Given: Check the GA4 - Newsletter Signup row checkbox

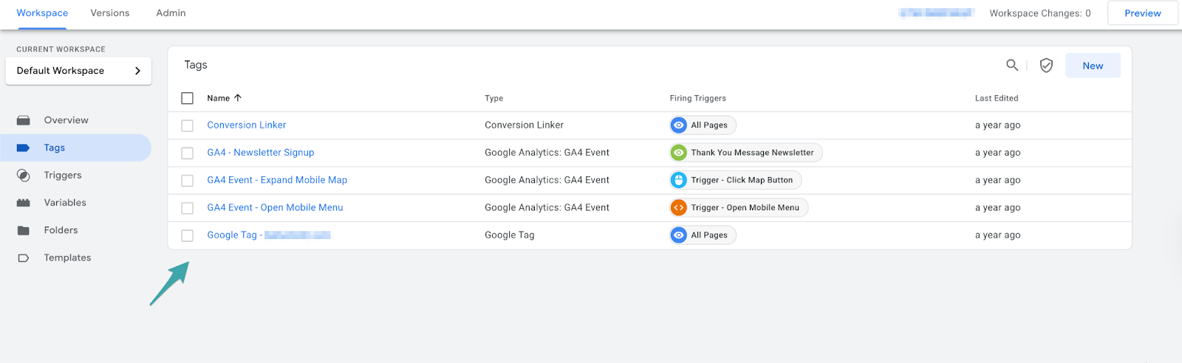Looking at the screenshot, I should [188, 153].
